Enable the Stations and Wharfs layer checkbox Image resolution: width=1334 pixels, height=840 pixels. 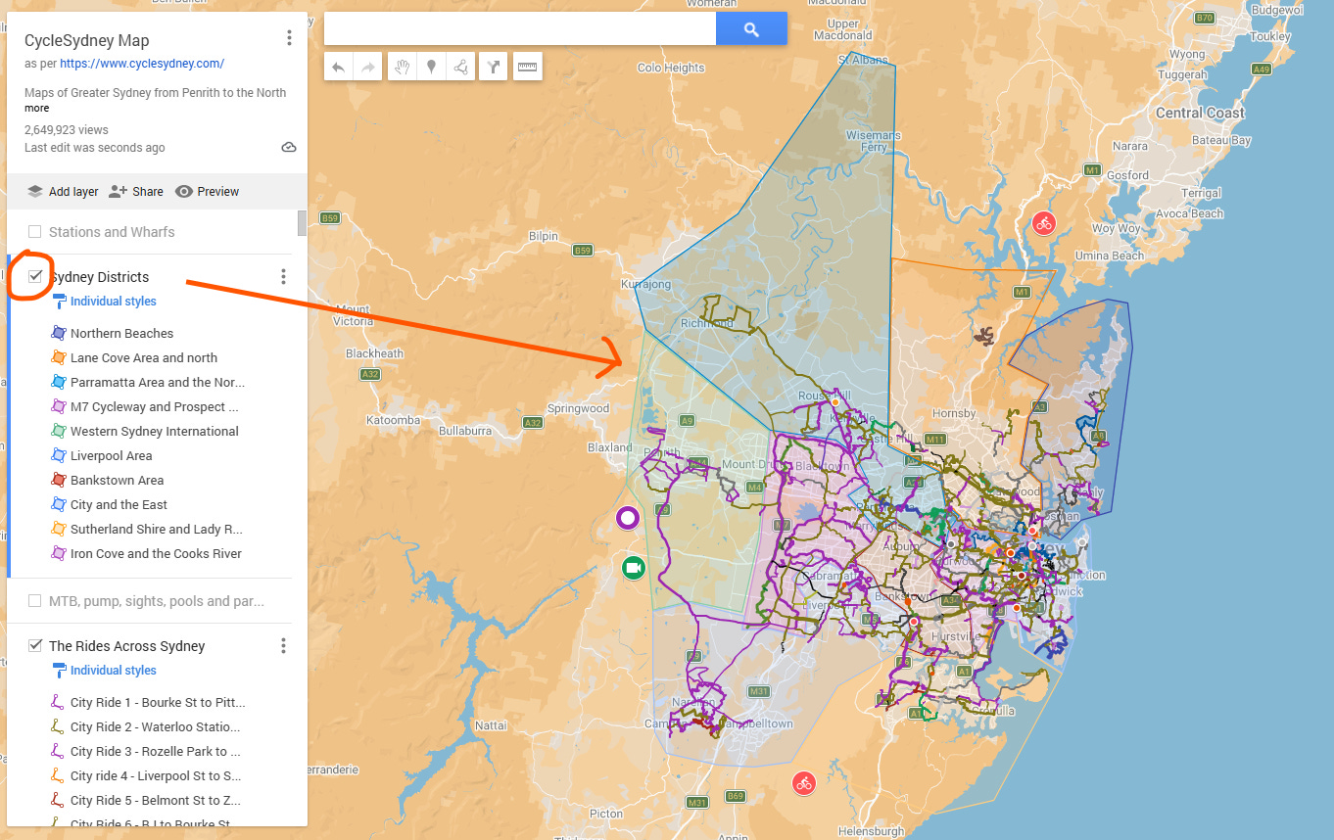(x=35, y=232)
